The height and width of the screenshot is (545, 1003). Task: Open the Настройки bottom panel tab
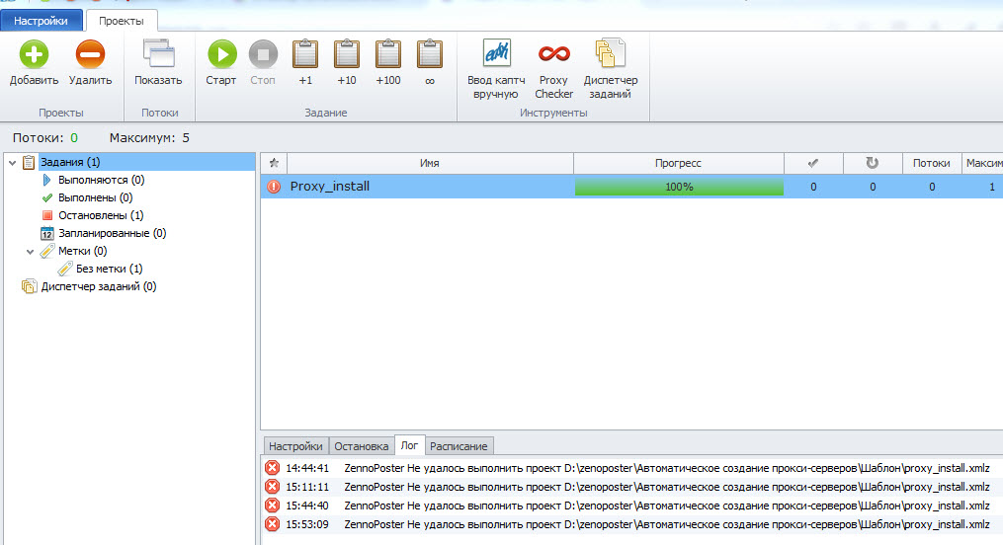[295, 446]
